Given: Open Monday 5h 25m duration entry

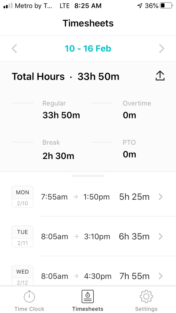Looking at the screenshot, I should coord(134,197).
